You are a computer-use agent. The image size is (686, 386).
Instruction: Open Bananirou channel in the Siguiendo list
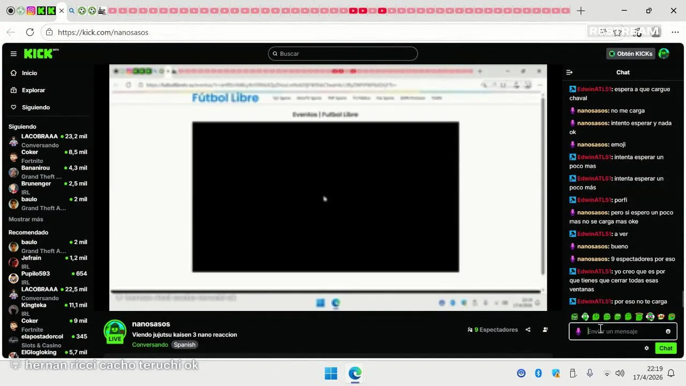coord(48,172)
